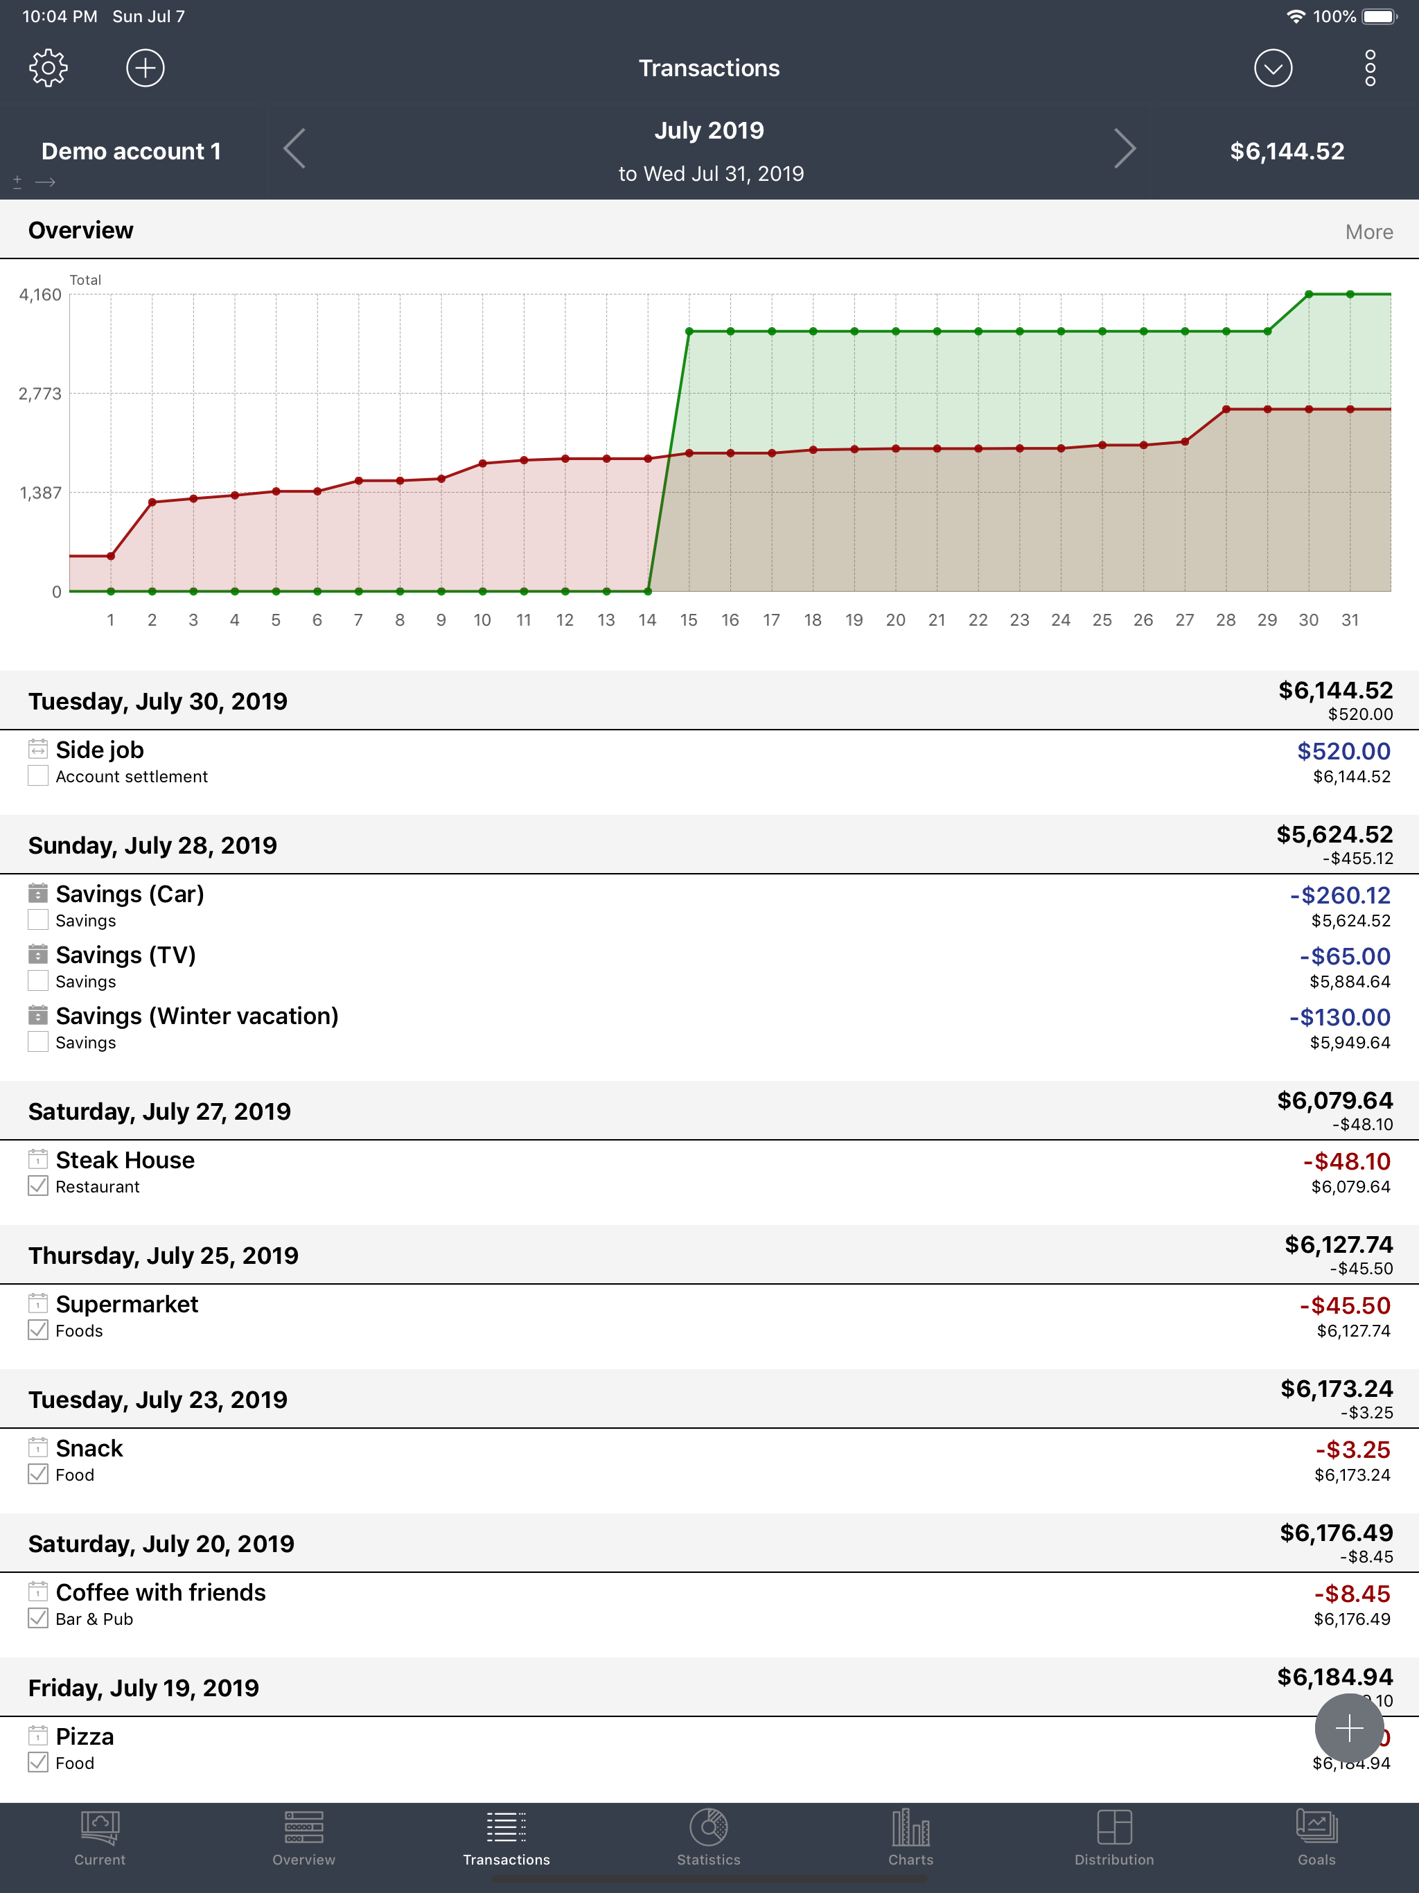
Task: Tap the green line point at day 15
Action: point(689,331)
